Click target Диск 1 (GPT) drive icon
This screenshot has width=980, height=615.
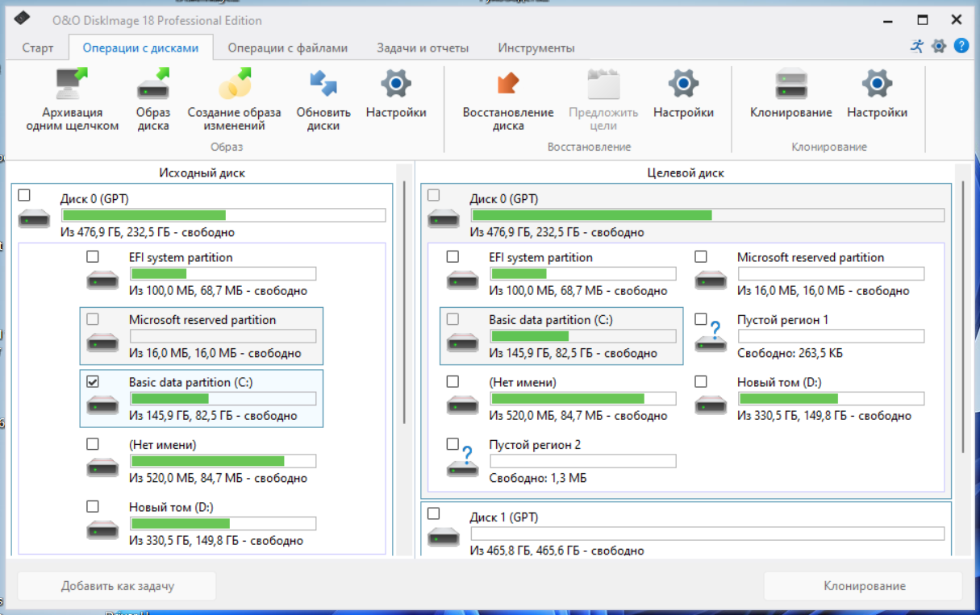[x=444, y=537]
